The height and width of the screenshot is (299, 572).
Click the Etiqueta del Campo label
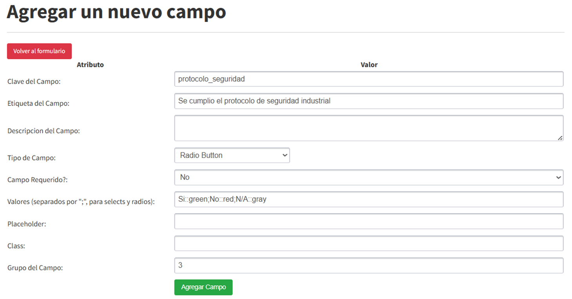[x=38, y=103]
